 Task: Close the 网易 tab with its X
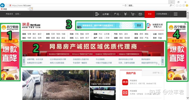click(28, 9)
